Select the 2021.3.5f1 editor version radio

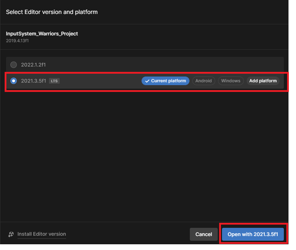pyautogui.click(x=14, y=81)
